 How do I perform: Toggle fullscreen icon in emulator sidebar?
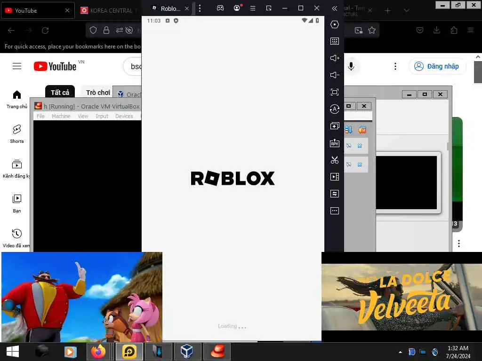point(335,92)
